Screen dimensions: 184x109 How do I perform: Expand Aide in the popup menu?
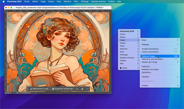(x=129, y=63)
